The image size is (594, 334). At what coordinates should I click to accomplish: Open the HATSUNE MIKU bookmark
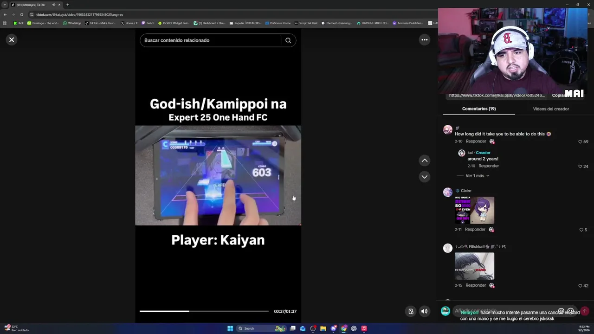[373, 23]
